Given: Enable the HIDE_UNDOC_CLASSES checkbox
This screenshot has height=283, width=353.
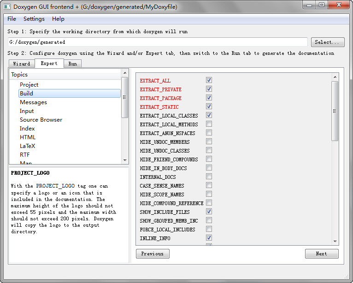Looking at the screenshot, I should click(209, 150).
